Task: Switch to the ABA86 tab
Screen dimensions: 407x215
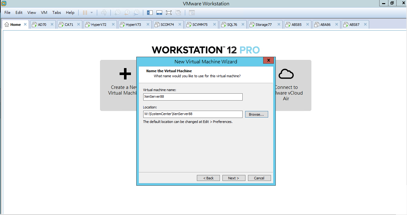Action: pyautogui.click(x=326, y=25)
